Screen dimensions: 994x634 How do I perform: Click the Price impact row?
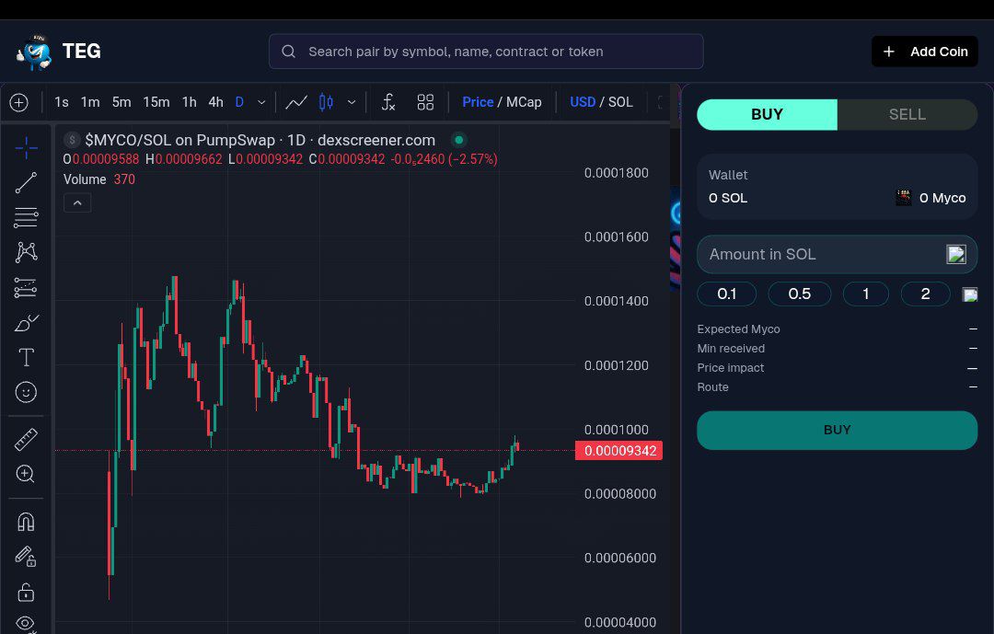click(x=837, y=368)
